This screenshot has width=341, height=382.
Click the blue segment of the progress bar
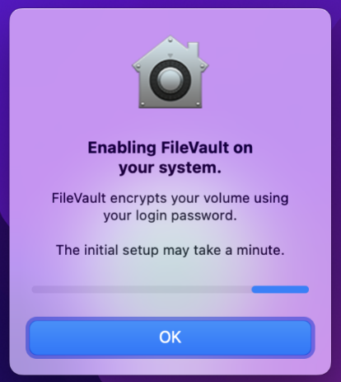(x=280, y=290)
